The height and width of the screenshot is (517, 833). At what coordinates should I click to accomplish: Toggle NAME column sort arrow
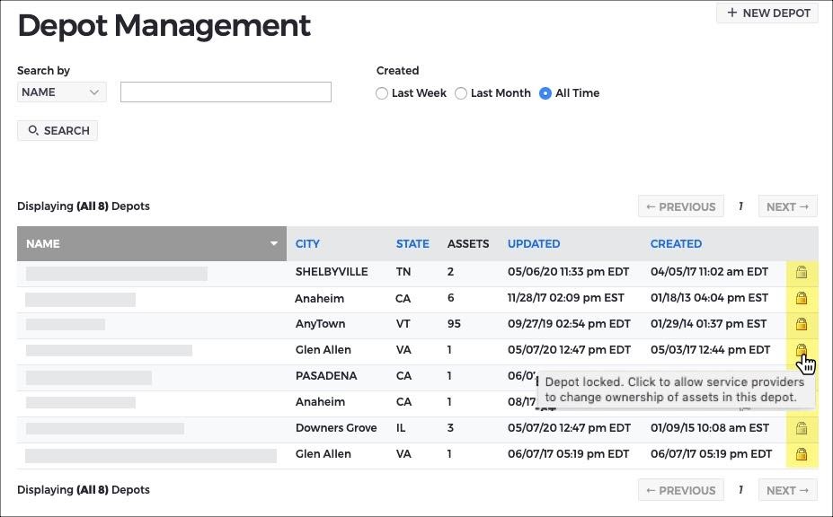point(273,243)
